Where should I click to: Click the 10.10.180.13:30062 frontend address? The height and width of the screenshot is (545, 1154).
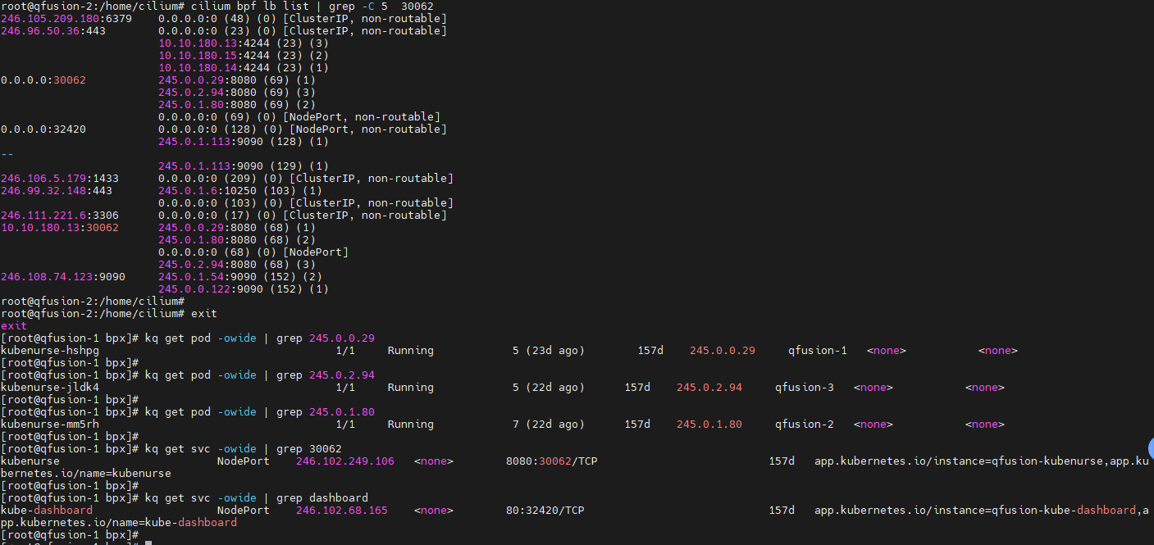tap(59, 227)
